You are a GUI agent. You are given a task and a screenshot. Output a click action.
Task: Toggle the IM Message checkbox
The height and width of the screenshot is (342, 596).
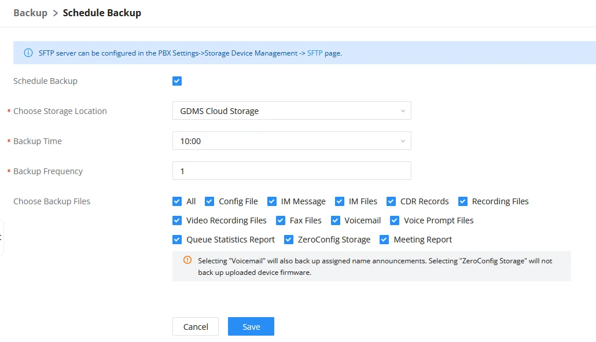[x=272, y=201]
